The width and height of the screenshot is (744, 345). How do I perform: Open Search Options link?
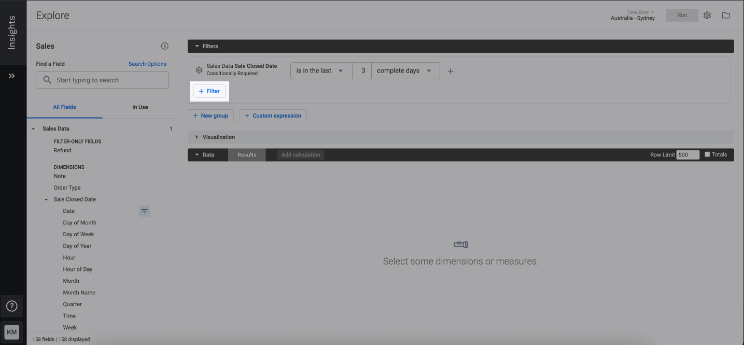tap(147, 64)
